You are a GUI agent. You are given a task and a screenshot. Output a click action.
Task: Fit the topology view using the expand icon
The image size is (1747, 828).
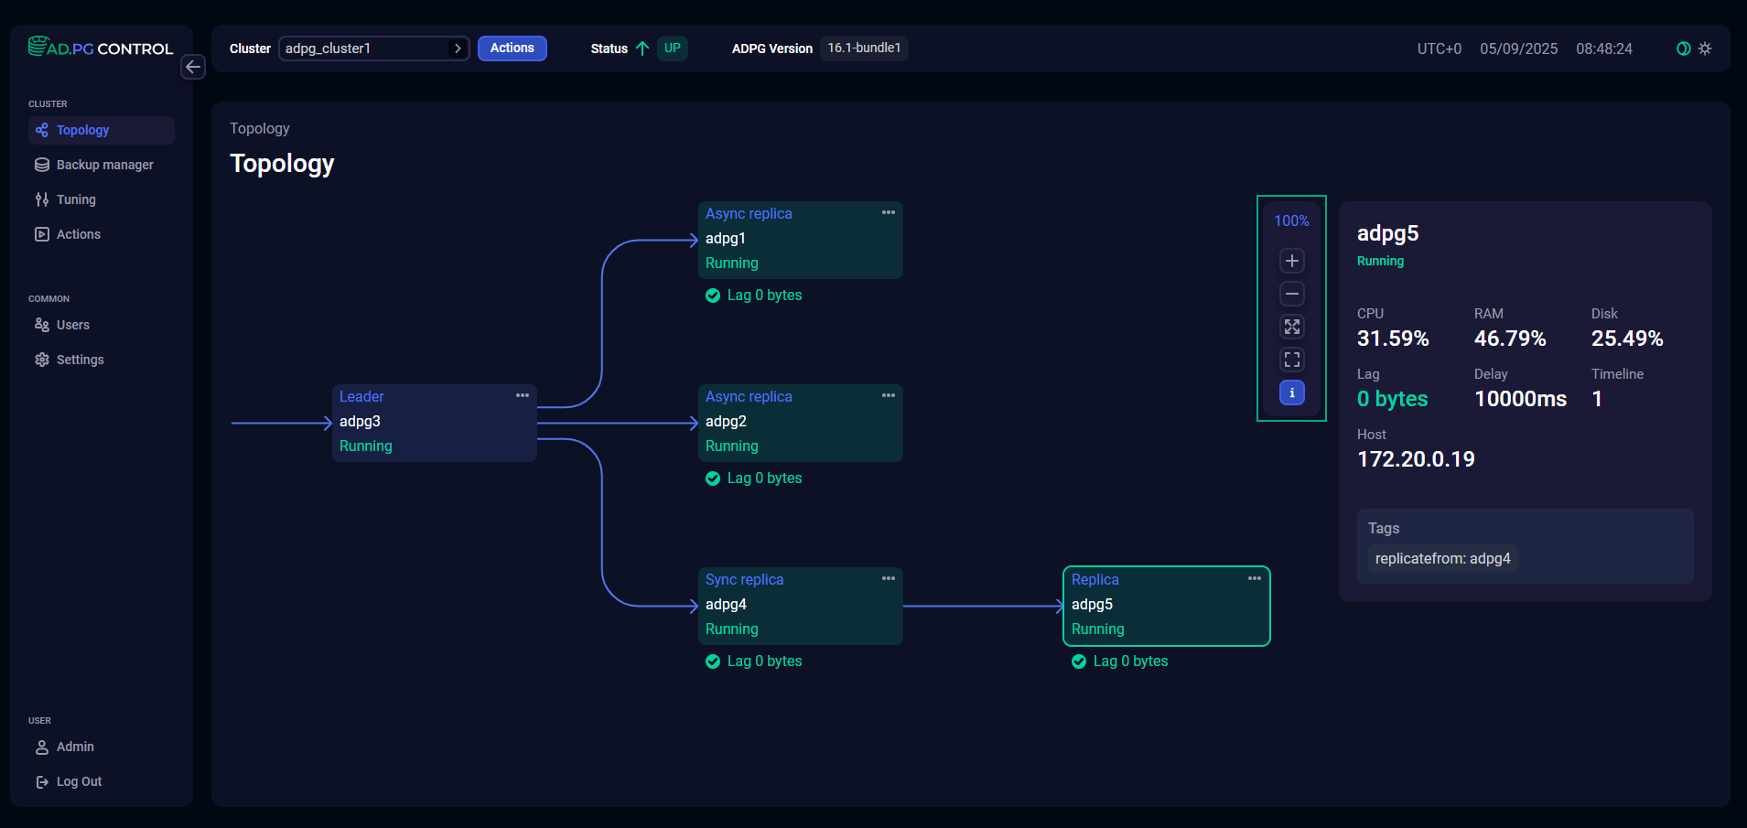coord(1291,327)
